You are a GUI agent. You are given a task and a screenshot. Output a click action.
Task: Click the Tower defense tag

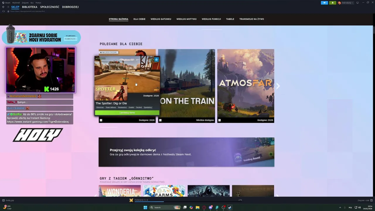(x=111, y=108)
